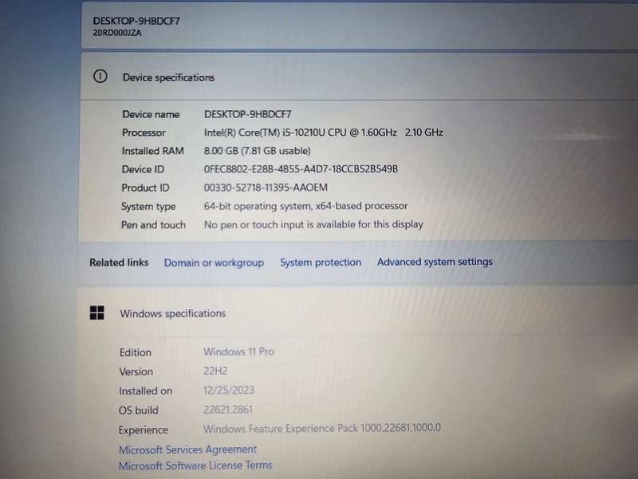The width and height of the screenshot is (638, 479).
Task: Select the header title DESKTOP-9HBDCF7 at top
Action: (x=136, y=21)
